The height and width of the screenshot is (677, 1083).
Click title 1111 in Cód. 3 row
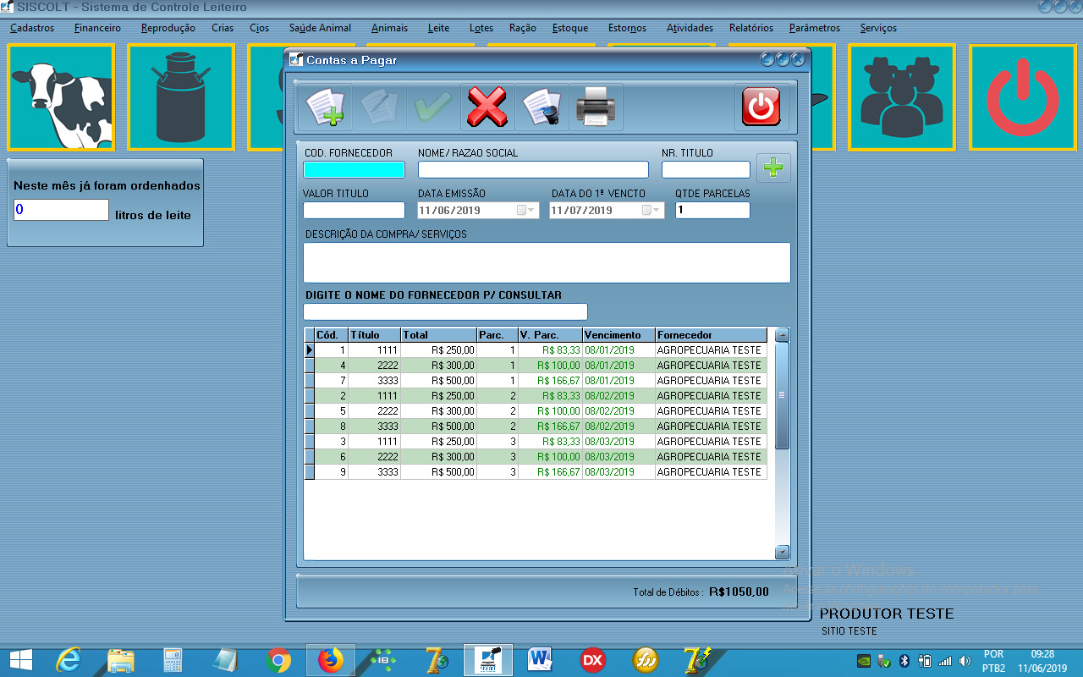[x=388, y=442]
